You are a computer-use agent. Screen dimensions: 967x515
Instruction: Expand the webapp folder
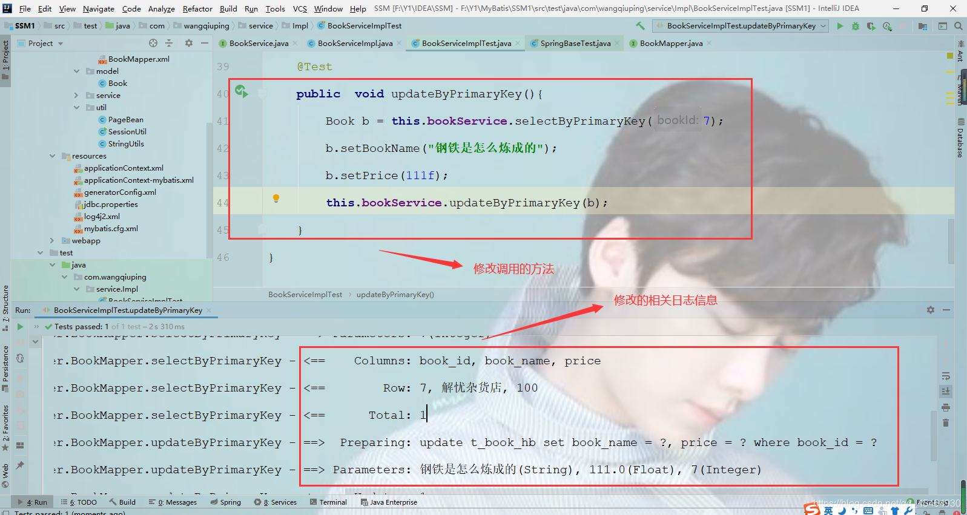(52, 240)
